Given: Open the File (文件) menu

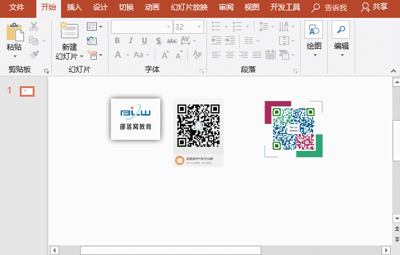Looking at the screenshot, I should coord(17,7).
